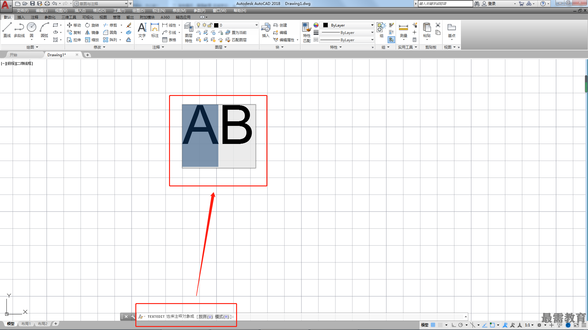This screenshot has height=330, width=588.
Task: Click the Mirror (镜像) tool
Action: 92,32
